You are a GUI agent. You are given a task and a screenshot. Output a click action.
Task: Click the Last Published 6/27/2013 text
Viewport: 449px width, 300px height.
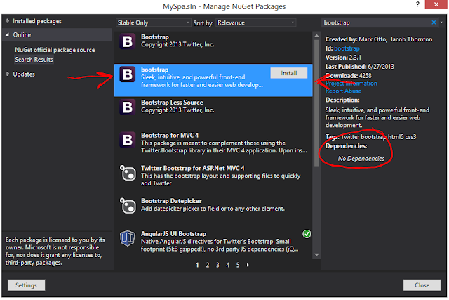[x=360, y=67]
